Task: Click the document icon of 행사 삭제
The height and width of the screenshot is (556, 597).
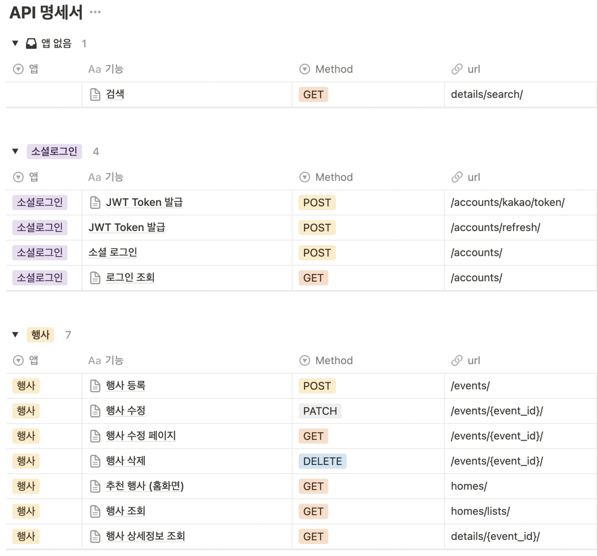Action: pyautogui.click(x=95, y=461)
